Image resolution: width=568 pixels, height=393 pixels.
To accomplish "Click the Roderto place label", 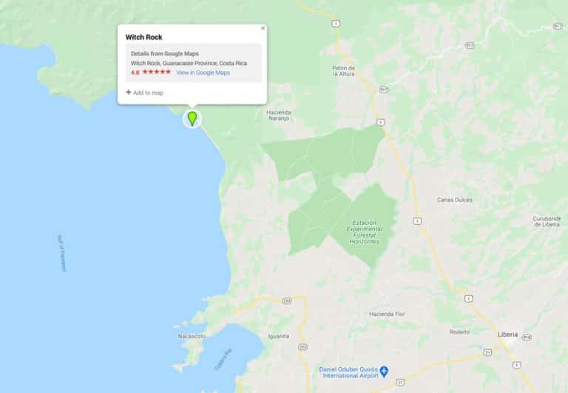I will click(x=460, y=332).
